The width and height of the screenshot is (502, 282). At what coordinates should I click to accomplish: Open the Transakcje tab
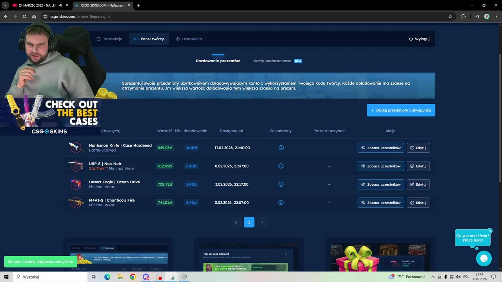[109, 39]
